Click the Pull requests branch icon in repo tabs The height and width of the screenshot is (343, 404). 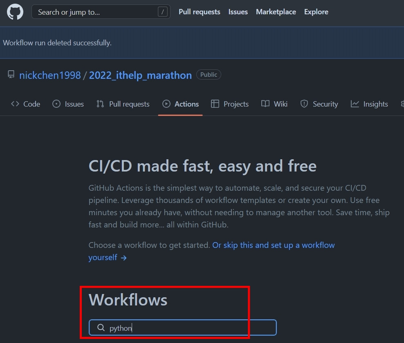pos(100,104)
